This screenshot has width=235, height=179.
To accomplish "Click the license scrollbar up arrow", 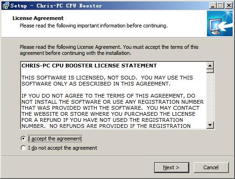I will 210,66.
